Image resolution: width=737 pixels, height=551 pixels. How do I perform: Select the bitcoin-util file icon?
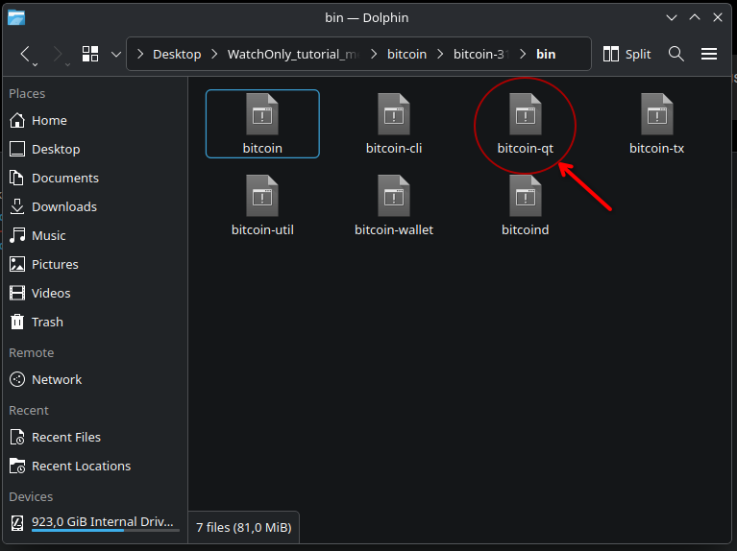pos(262,196)
